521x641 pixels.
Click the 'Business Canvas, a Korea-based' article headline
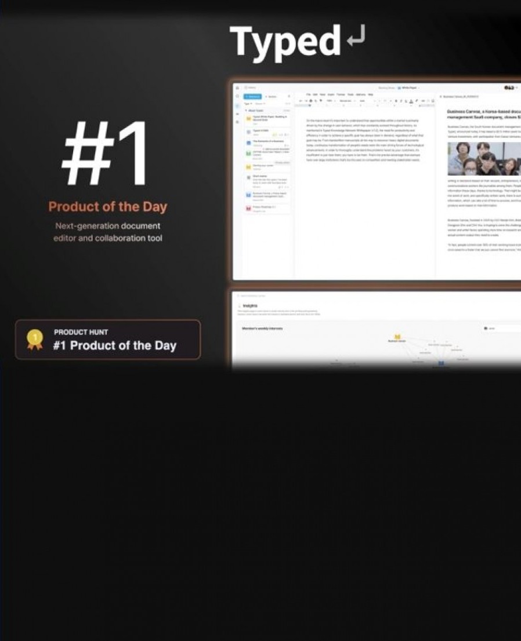[484, 114]
